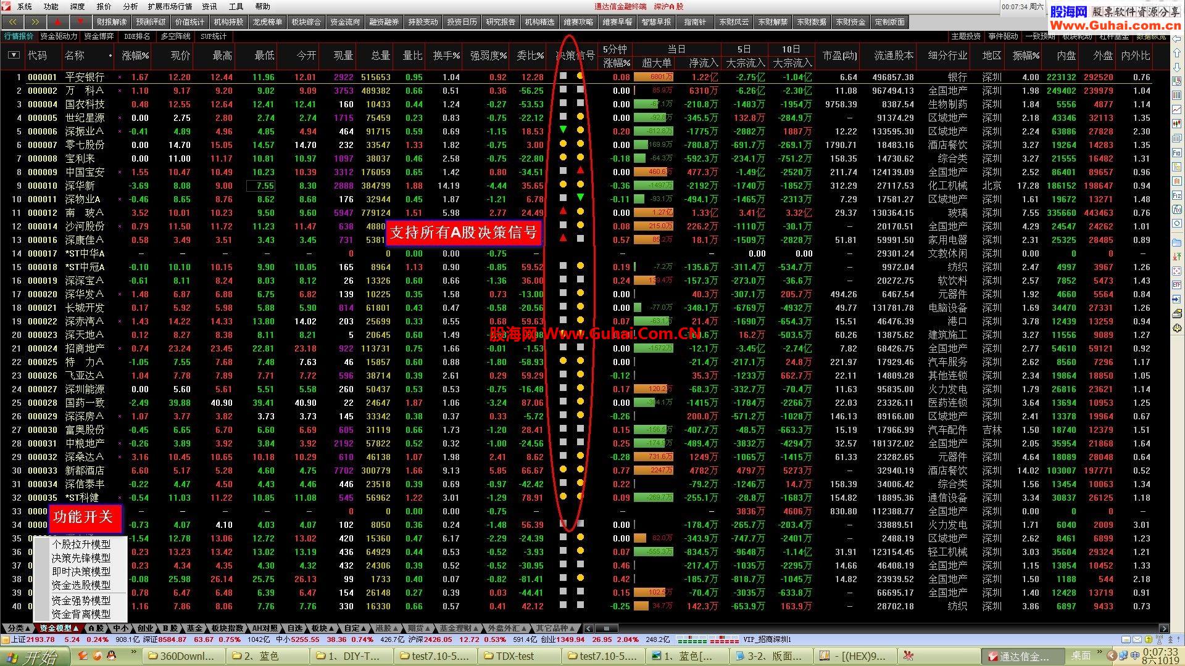1185x666 pixels.
Task: Select the 平安银行 stock row
Action: click(x=585, y=77)
